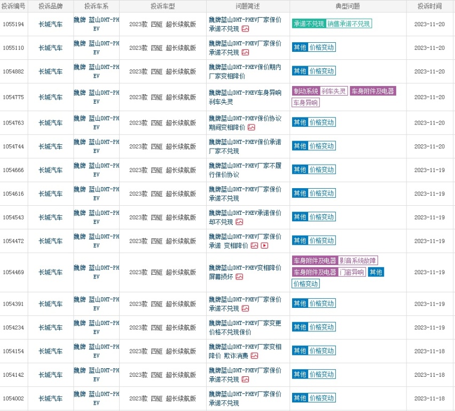This screenshot has height=411, width=455.
Task: Click the 车身异响 tag
Action: [305, 103]
